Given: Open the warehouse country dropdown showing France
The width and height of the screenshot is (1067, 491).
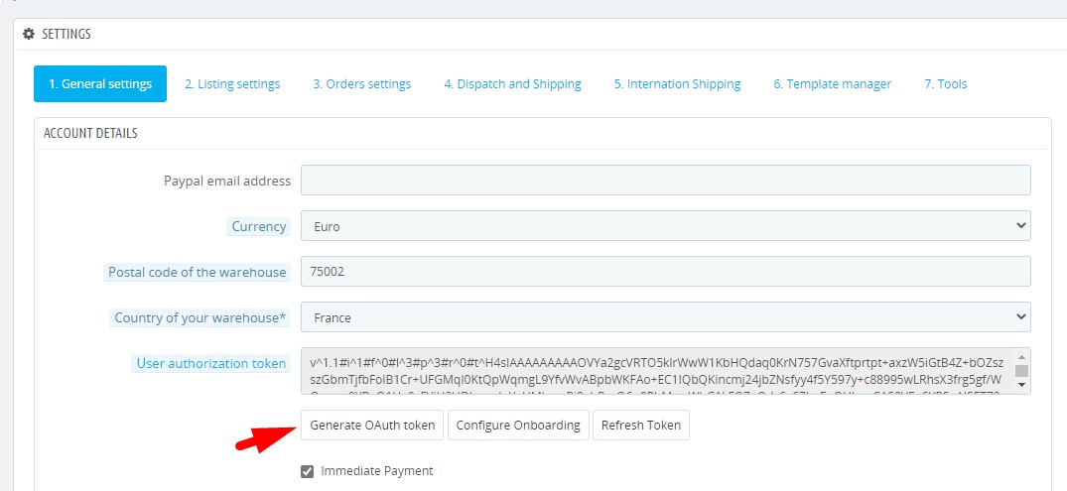Looking at the screenshot, I should (665, 317).
